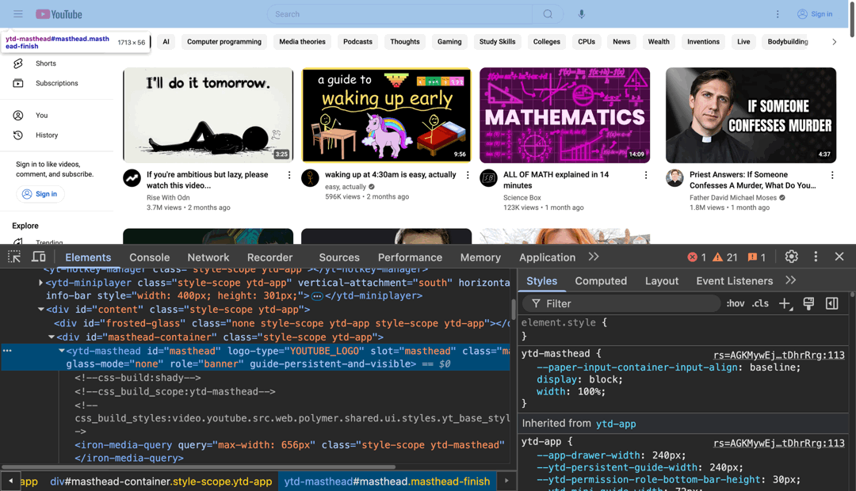Open the 'I'll do it tomorrow' video thumbnail
The height and width of the screenshot is (491, 856).
click(208, 115)
